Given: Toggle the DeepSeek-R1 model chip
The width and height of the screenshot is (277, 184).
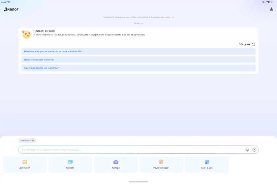Looking at the screenshot, I should [x=27, y=140].
